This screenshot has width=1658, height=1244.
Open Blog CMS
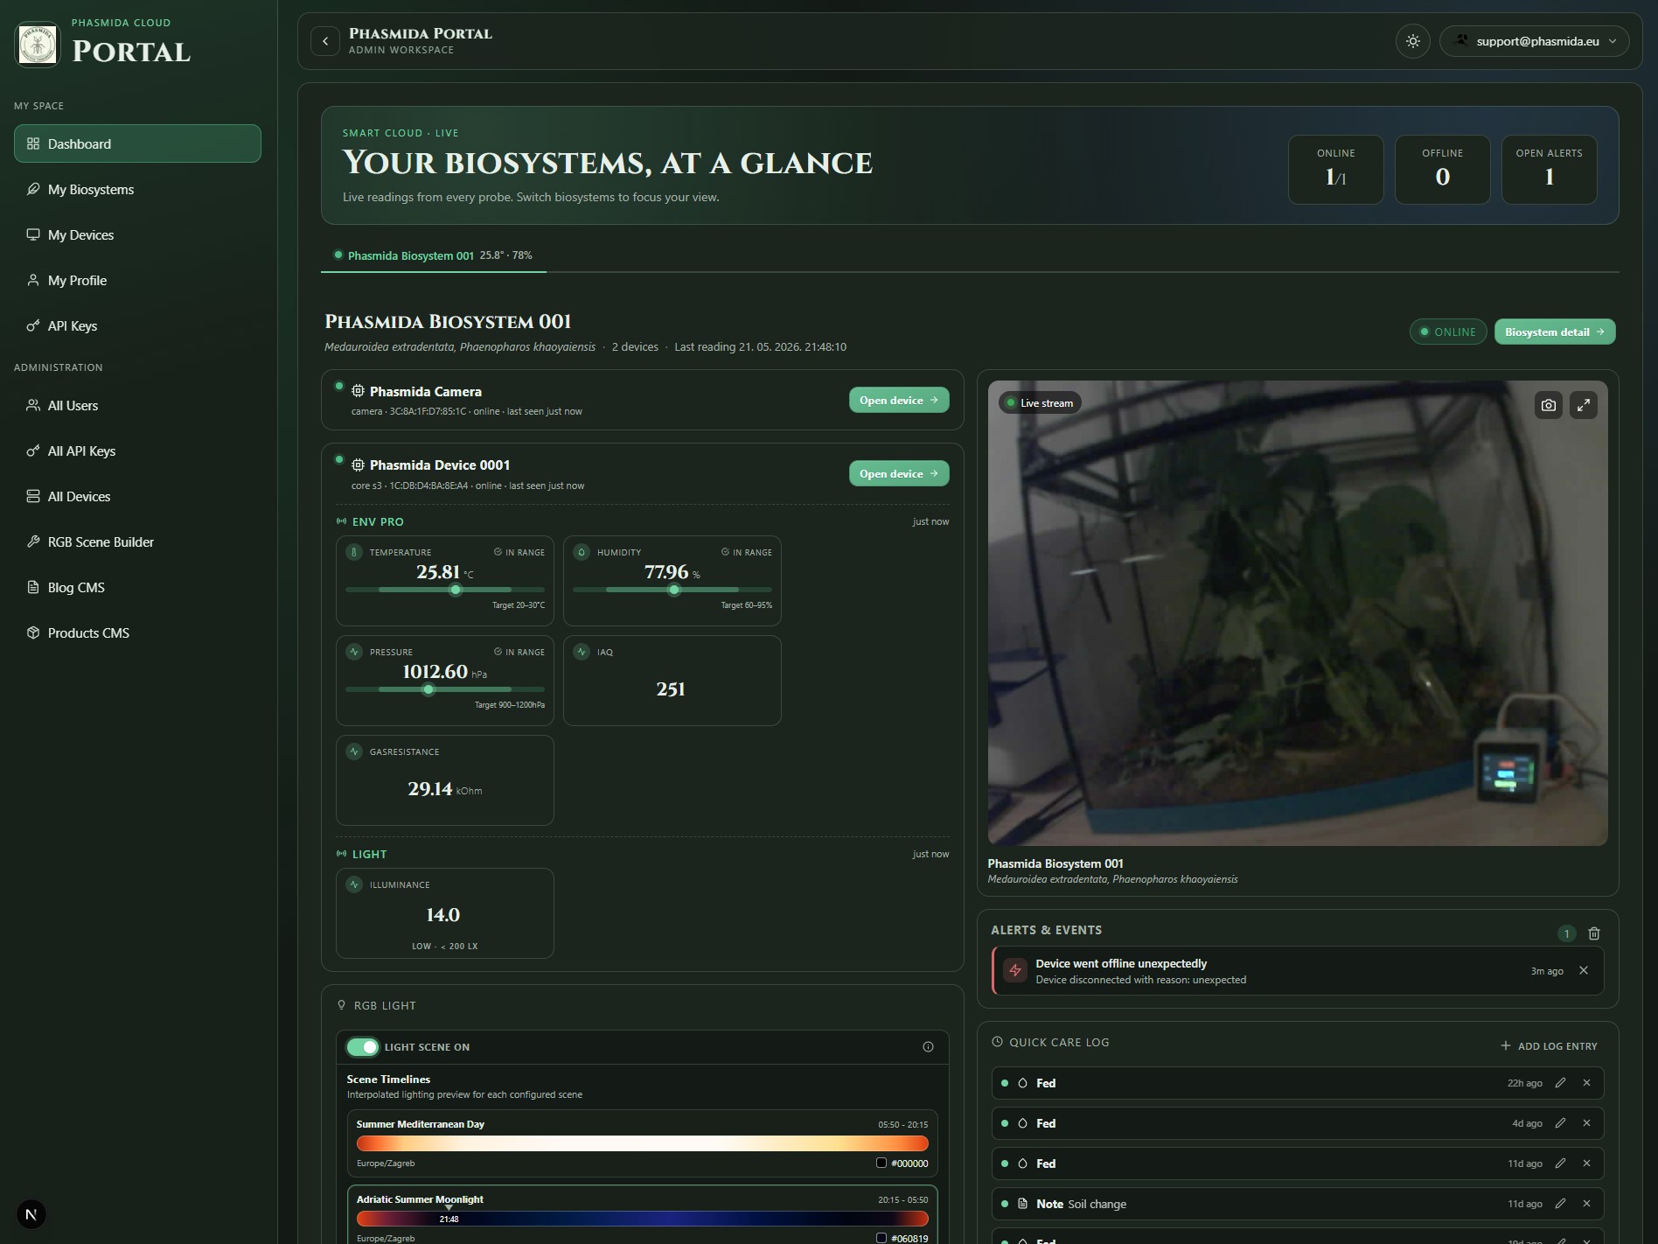point(137,587)
